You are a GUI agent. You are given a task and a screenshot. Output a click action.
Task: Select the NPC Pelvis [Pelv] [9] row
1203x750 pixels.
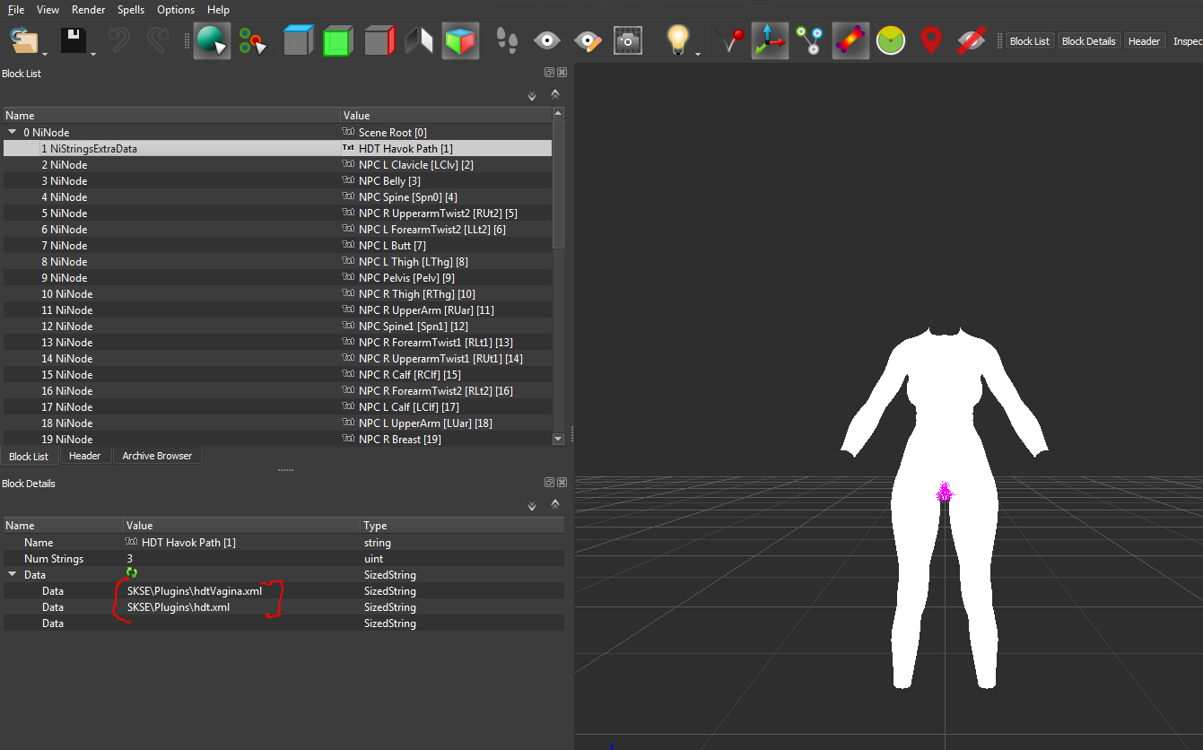click(x=277, y=277)
